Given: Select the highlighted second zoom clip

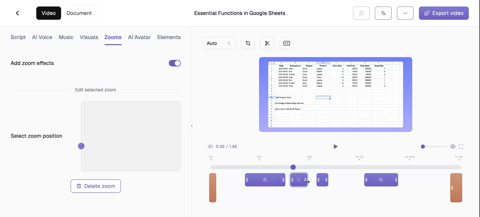Looking at the screenshot, I should 299,180.
